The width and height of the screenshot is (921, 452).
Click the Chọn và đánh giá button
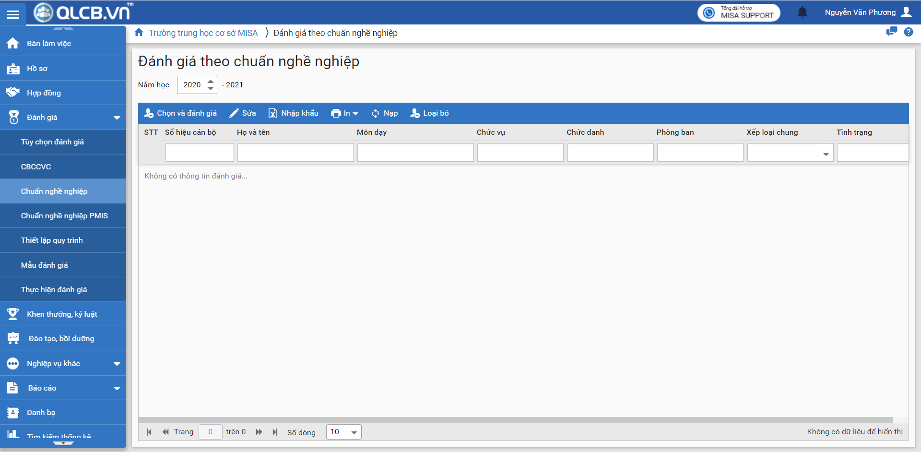180,114
